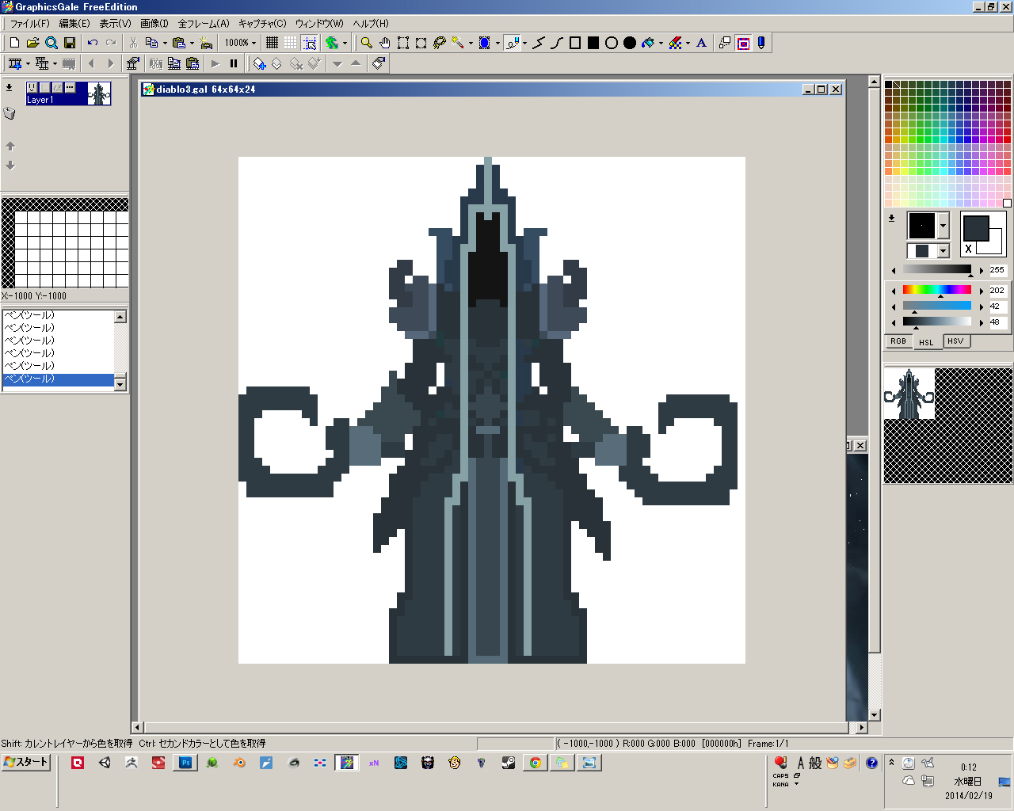Select the Zoom magnifier tool
The width and height of the screenshot is (1014, 811).
(367, 43)
